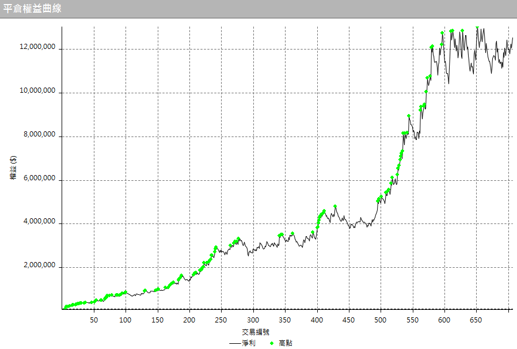
Task: Click the 400 x-axis tick label
Action: click(x=317, y=320)
